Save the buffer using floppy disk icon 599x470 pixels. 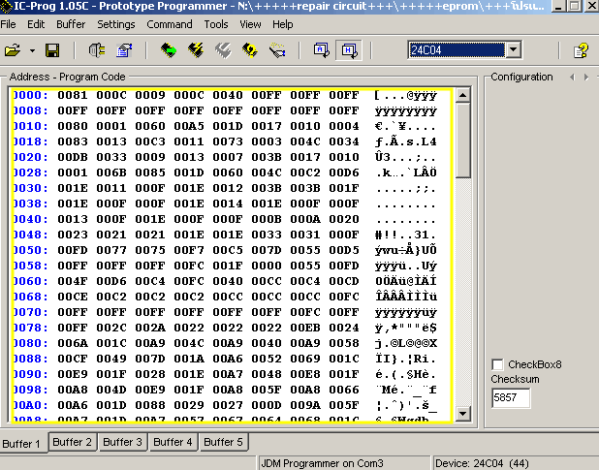[x=52, y=50]
